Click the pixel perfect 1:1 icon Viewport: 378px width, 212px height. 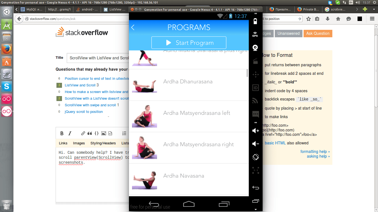(255, 170)
